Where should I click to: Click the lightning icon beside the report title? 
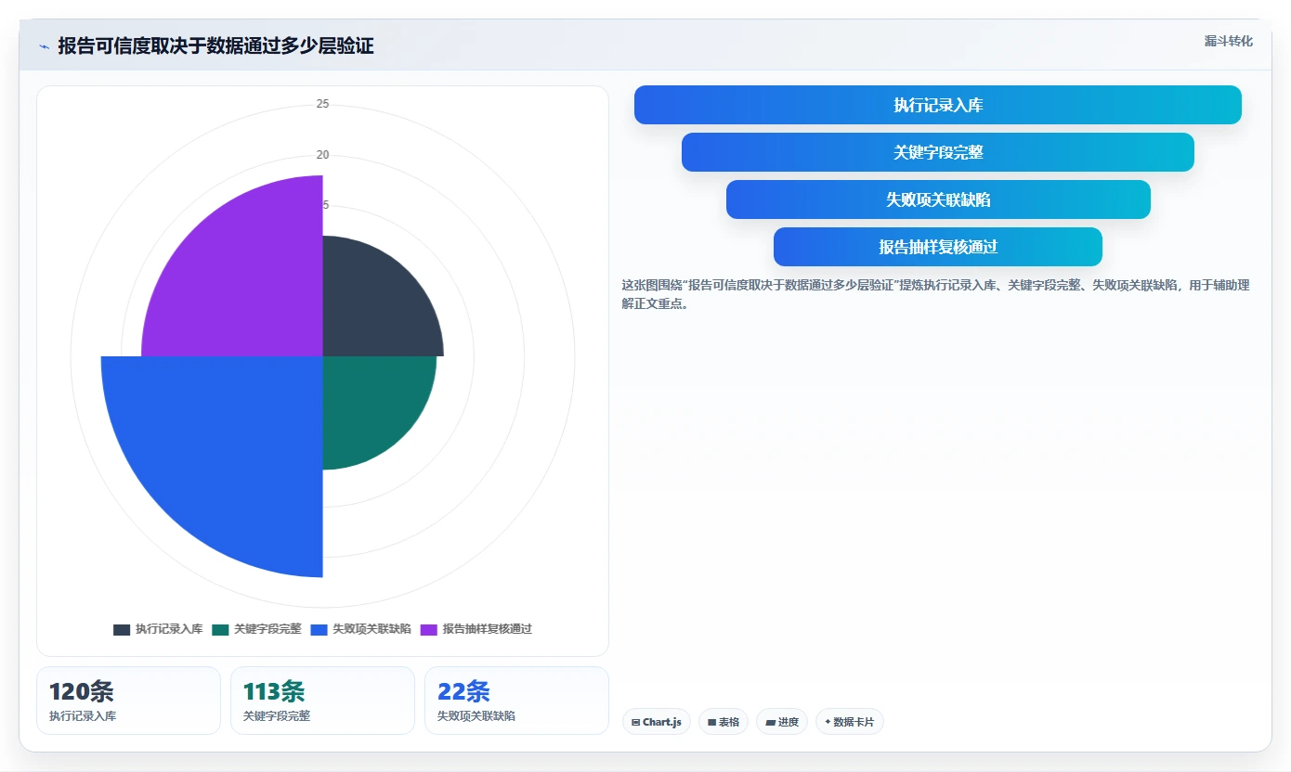tap(44, 46)
